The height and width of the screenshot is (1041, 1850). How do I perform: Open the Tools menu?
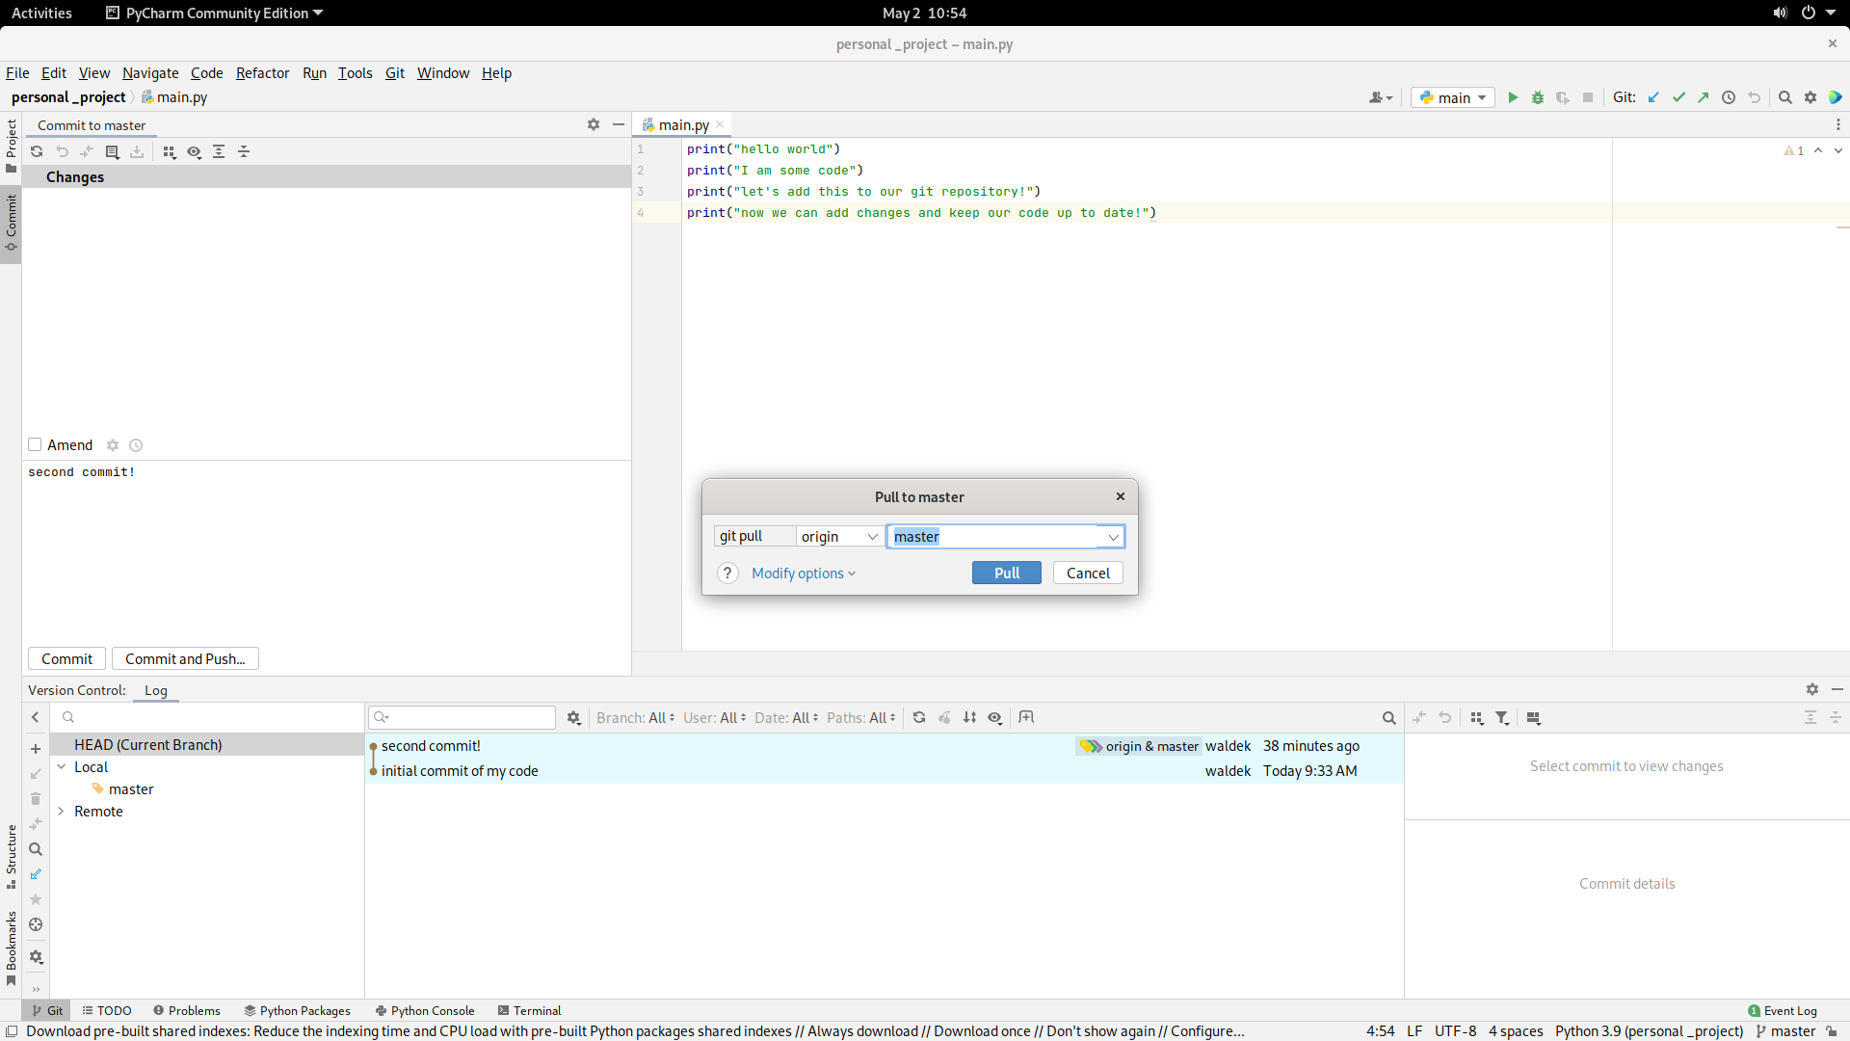[355, 72]
